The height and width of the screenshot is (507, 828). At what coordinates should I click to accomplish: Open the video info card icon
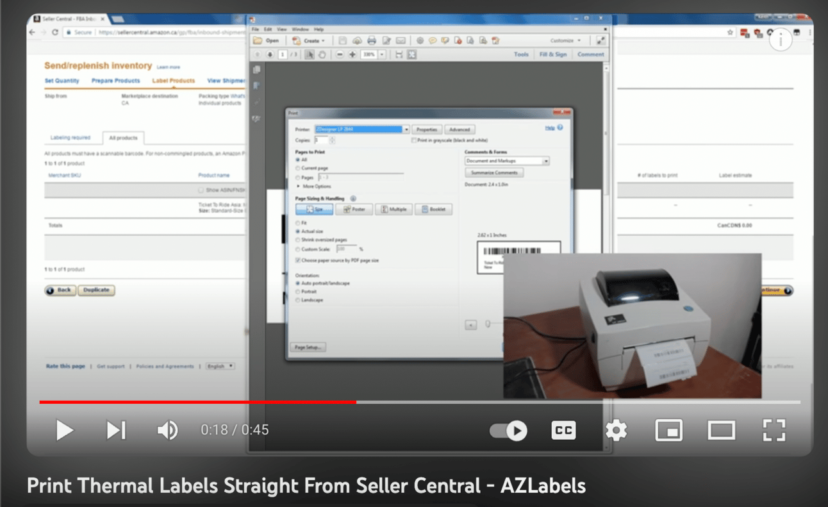coord(781,40)
